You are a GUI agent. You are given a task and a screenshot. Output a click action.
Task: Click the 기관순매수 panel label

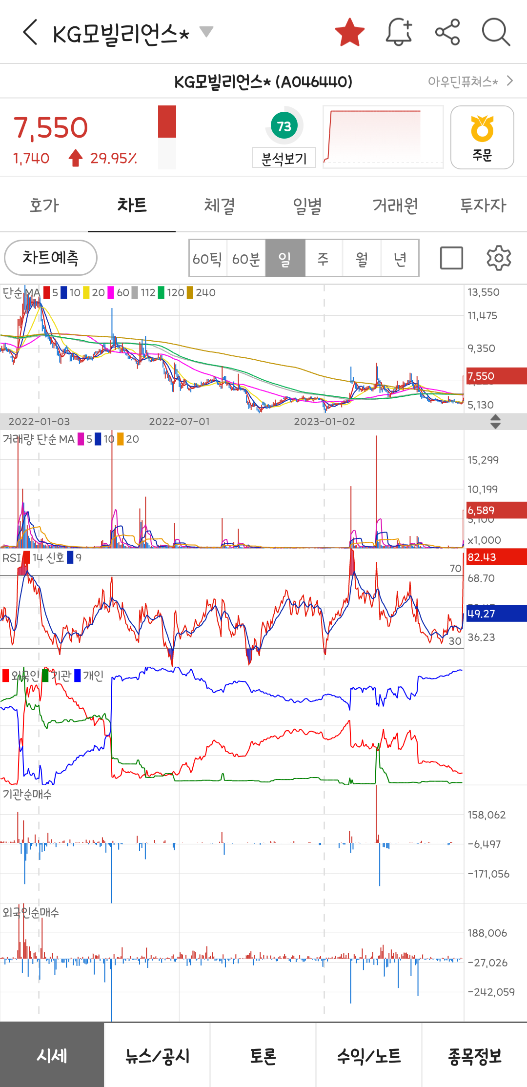coord(27,794)
